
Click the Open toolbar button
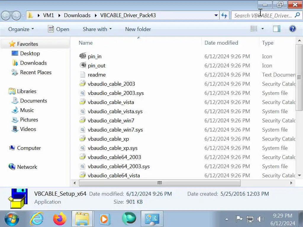[59, 29]
